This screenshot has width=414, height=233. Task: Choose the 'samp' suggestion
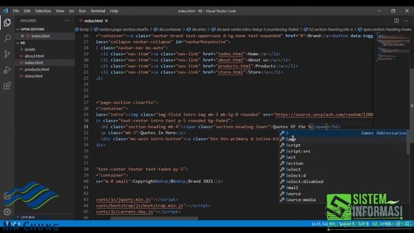[343, 139]
